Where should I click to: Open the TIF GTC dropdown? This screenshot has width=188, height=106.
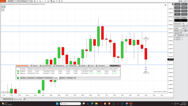click(185, 26)
